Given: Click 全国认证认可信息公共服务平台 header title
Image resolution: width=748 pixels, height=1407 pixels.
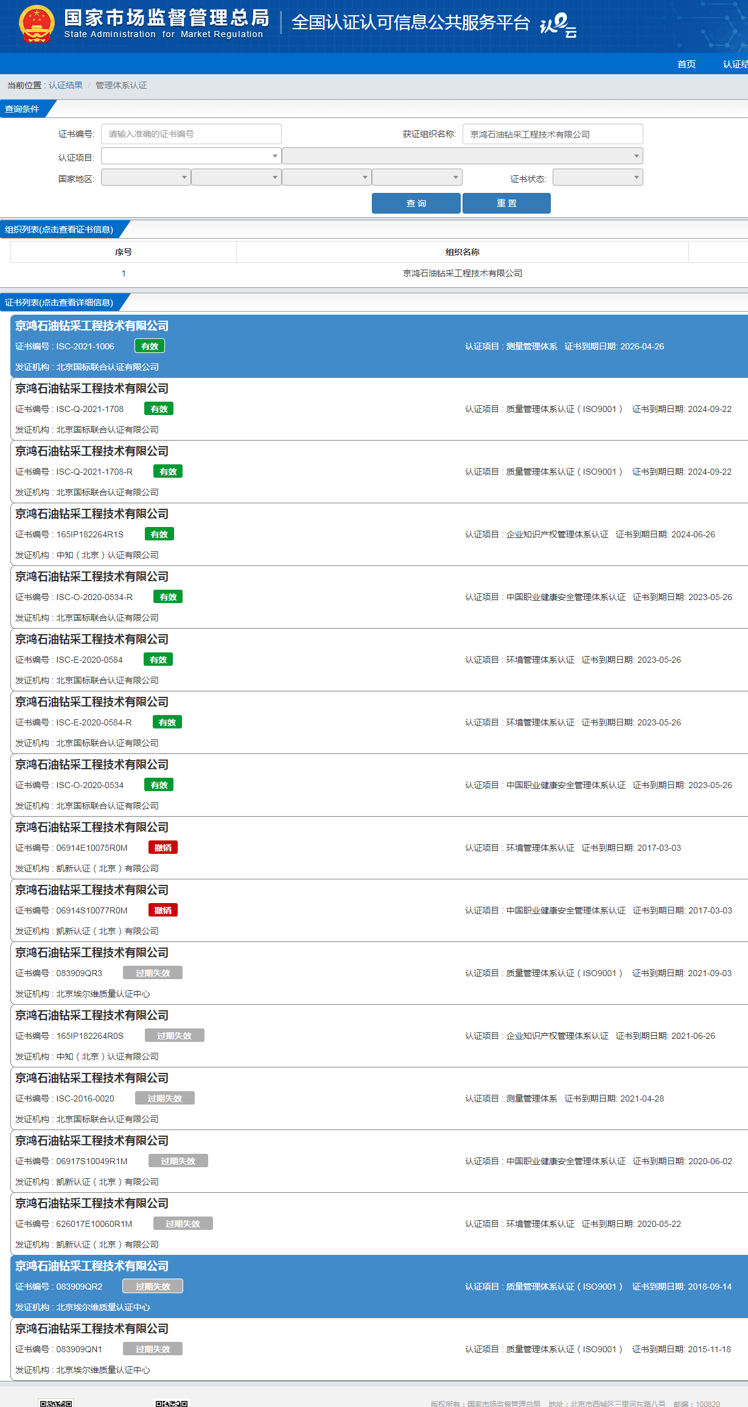Looking at the screenshot, I should point(411,23).
